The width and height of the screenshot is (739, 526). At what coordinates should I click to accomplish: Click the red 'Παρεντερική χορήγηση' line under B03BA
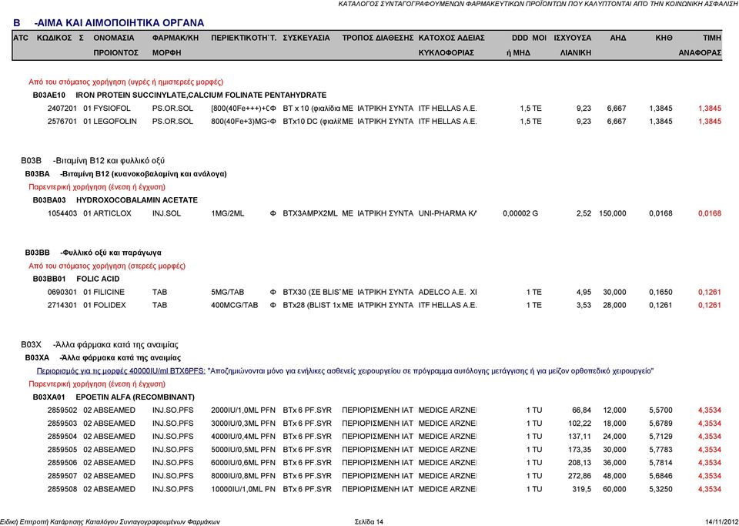[97, 187]
